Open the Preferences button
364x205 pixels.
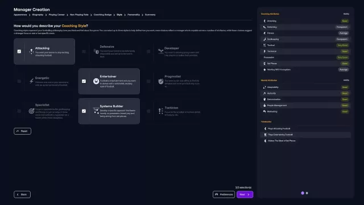click(x=224, y=195)
